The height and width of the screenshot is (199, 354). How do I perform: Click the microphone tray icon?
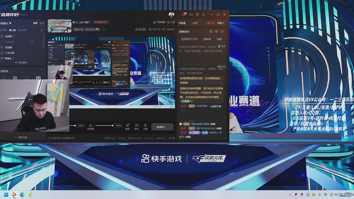(319, 195)
